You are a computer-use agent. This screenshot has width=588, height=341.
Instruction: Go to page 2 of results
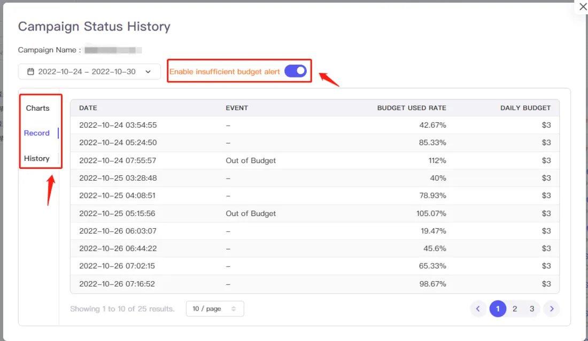[x=515, y=308]
